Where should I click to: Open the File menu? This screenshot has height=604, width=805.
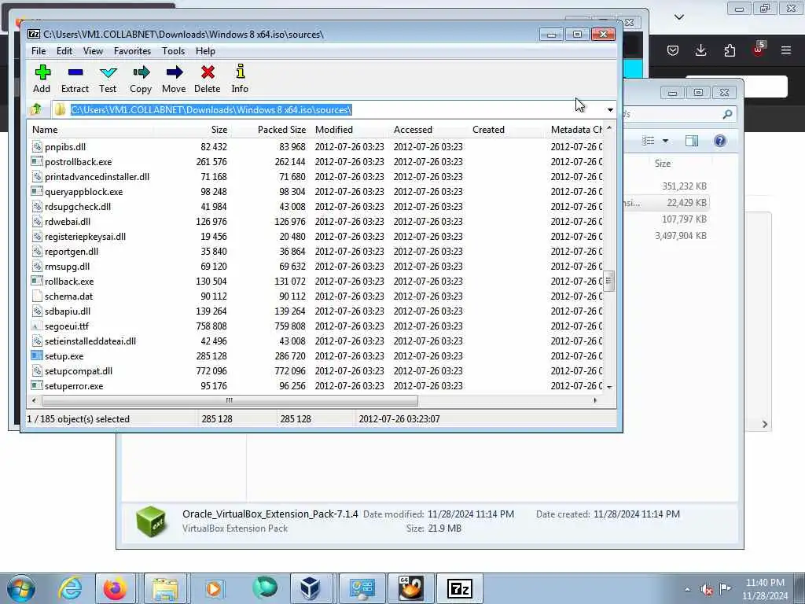pos(39,51)
